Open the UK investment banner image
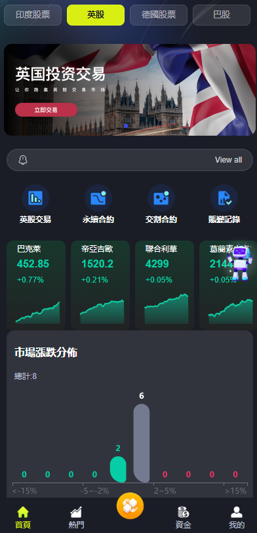 pyautogui.click(x=130, y=90)
